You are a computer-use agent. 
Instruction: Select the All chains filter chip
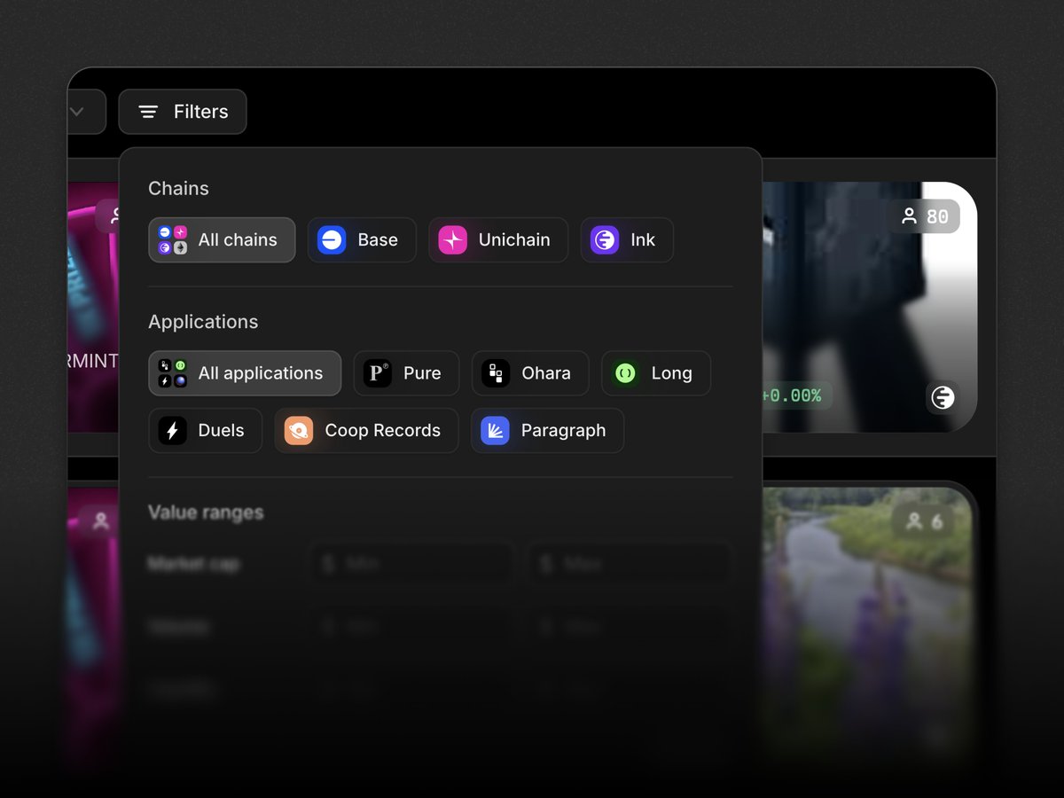click(222, 240)
